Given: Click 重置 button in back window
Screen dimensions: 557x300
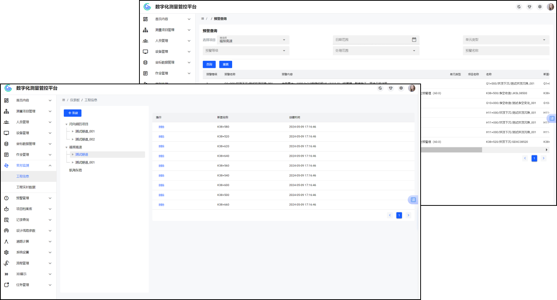Looking at the screenshot, I should click(x=226, y=65).
